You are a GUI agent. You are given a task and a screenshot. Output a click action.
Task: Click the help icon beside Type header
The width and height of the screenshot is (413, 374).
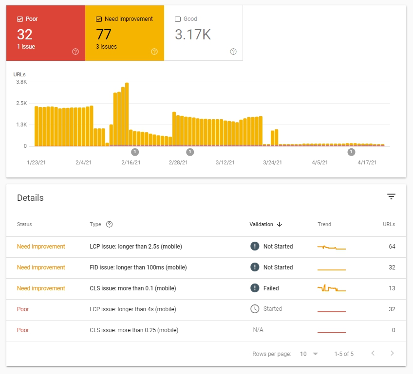(x=109, y=224)
